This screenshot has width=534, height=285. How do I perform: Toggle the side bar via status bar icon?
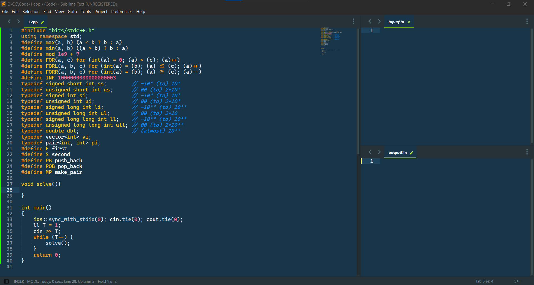point(6,281)
